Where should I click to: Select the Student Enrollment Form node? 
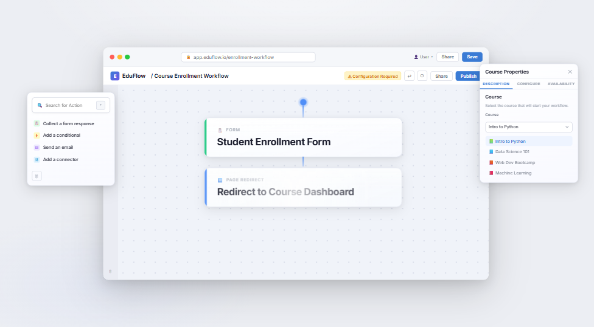point(303,137)
